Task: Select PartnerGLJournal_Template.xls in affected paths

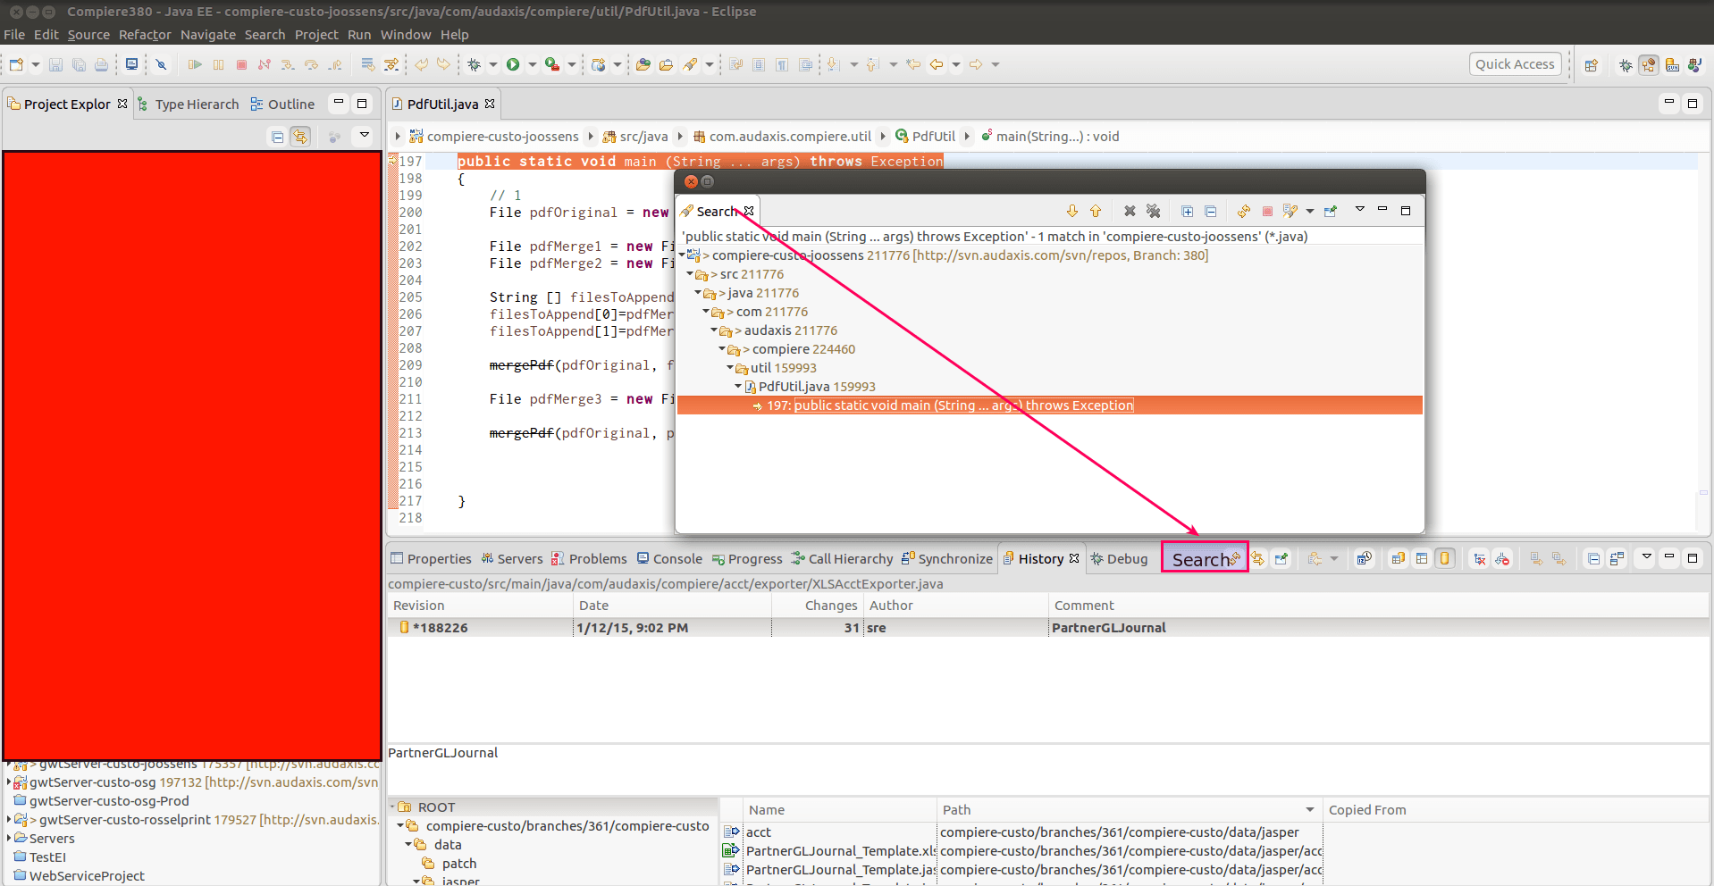Action: 841,851
